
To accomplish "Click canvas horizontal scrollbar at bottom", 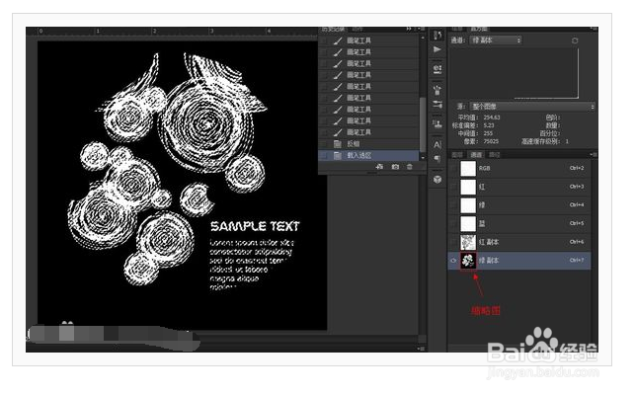I will [308, 338].
